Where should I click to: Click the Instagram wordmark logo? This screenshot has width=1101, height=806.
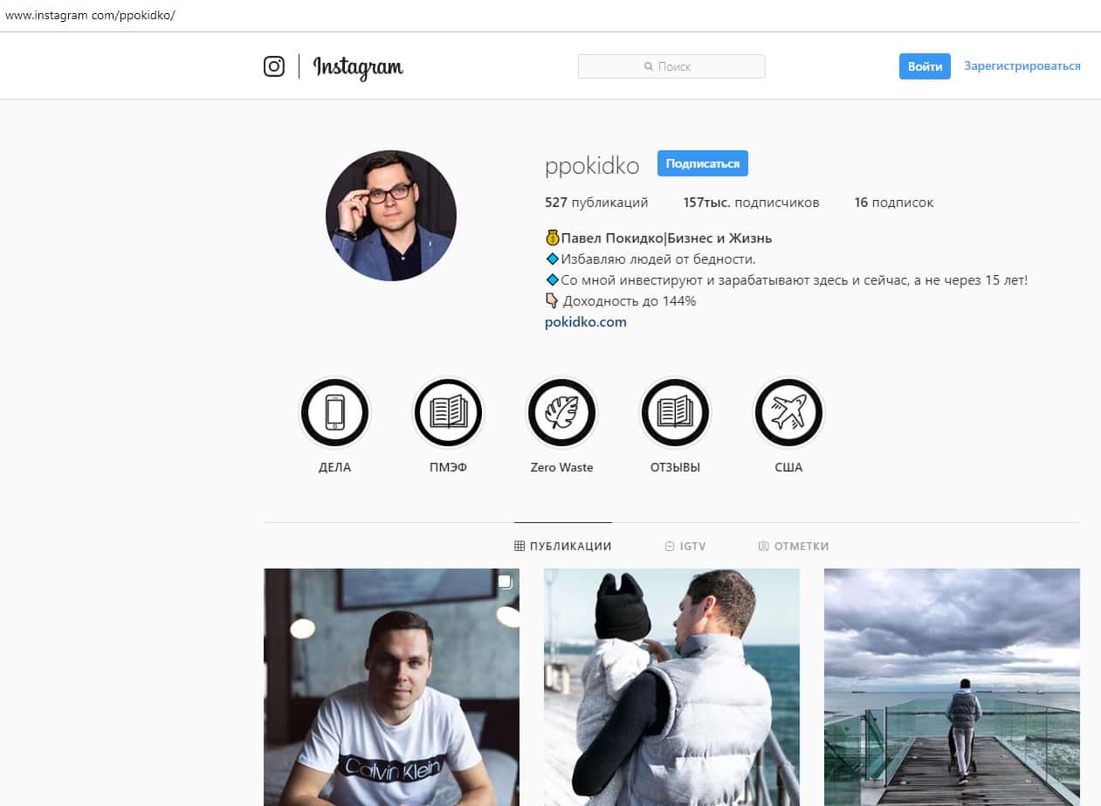[x=358, y=67]
